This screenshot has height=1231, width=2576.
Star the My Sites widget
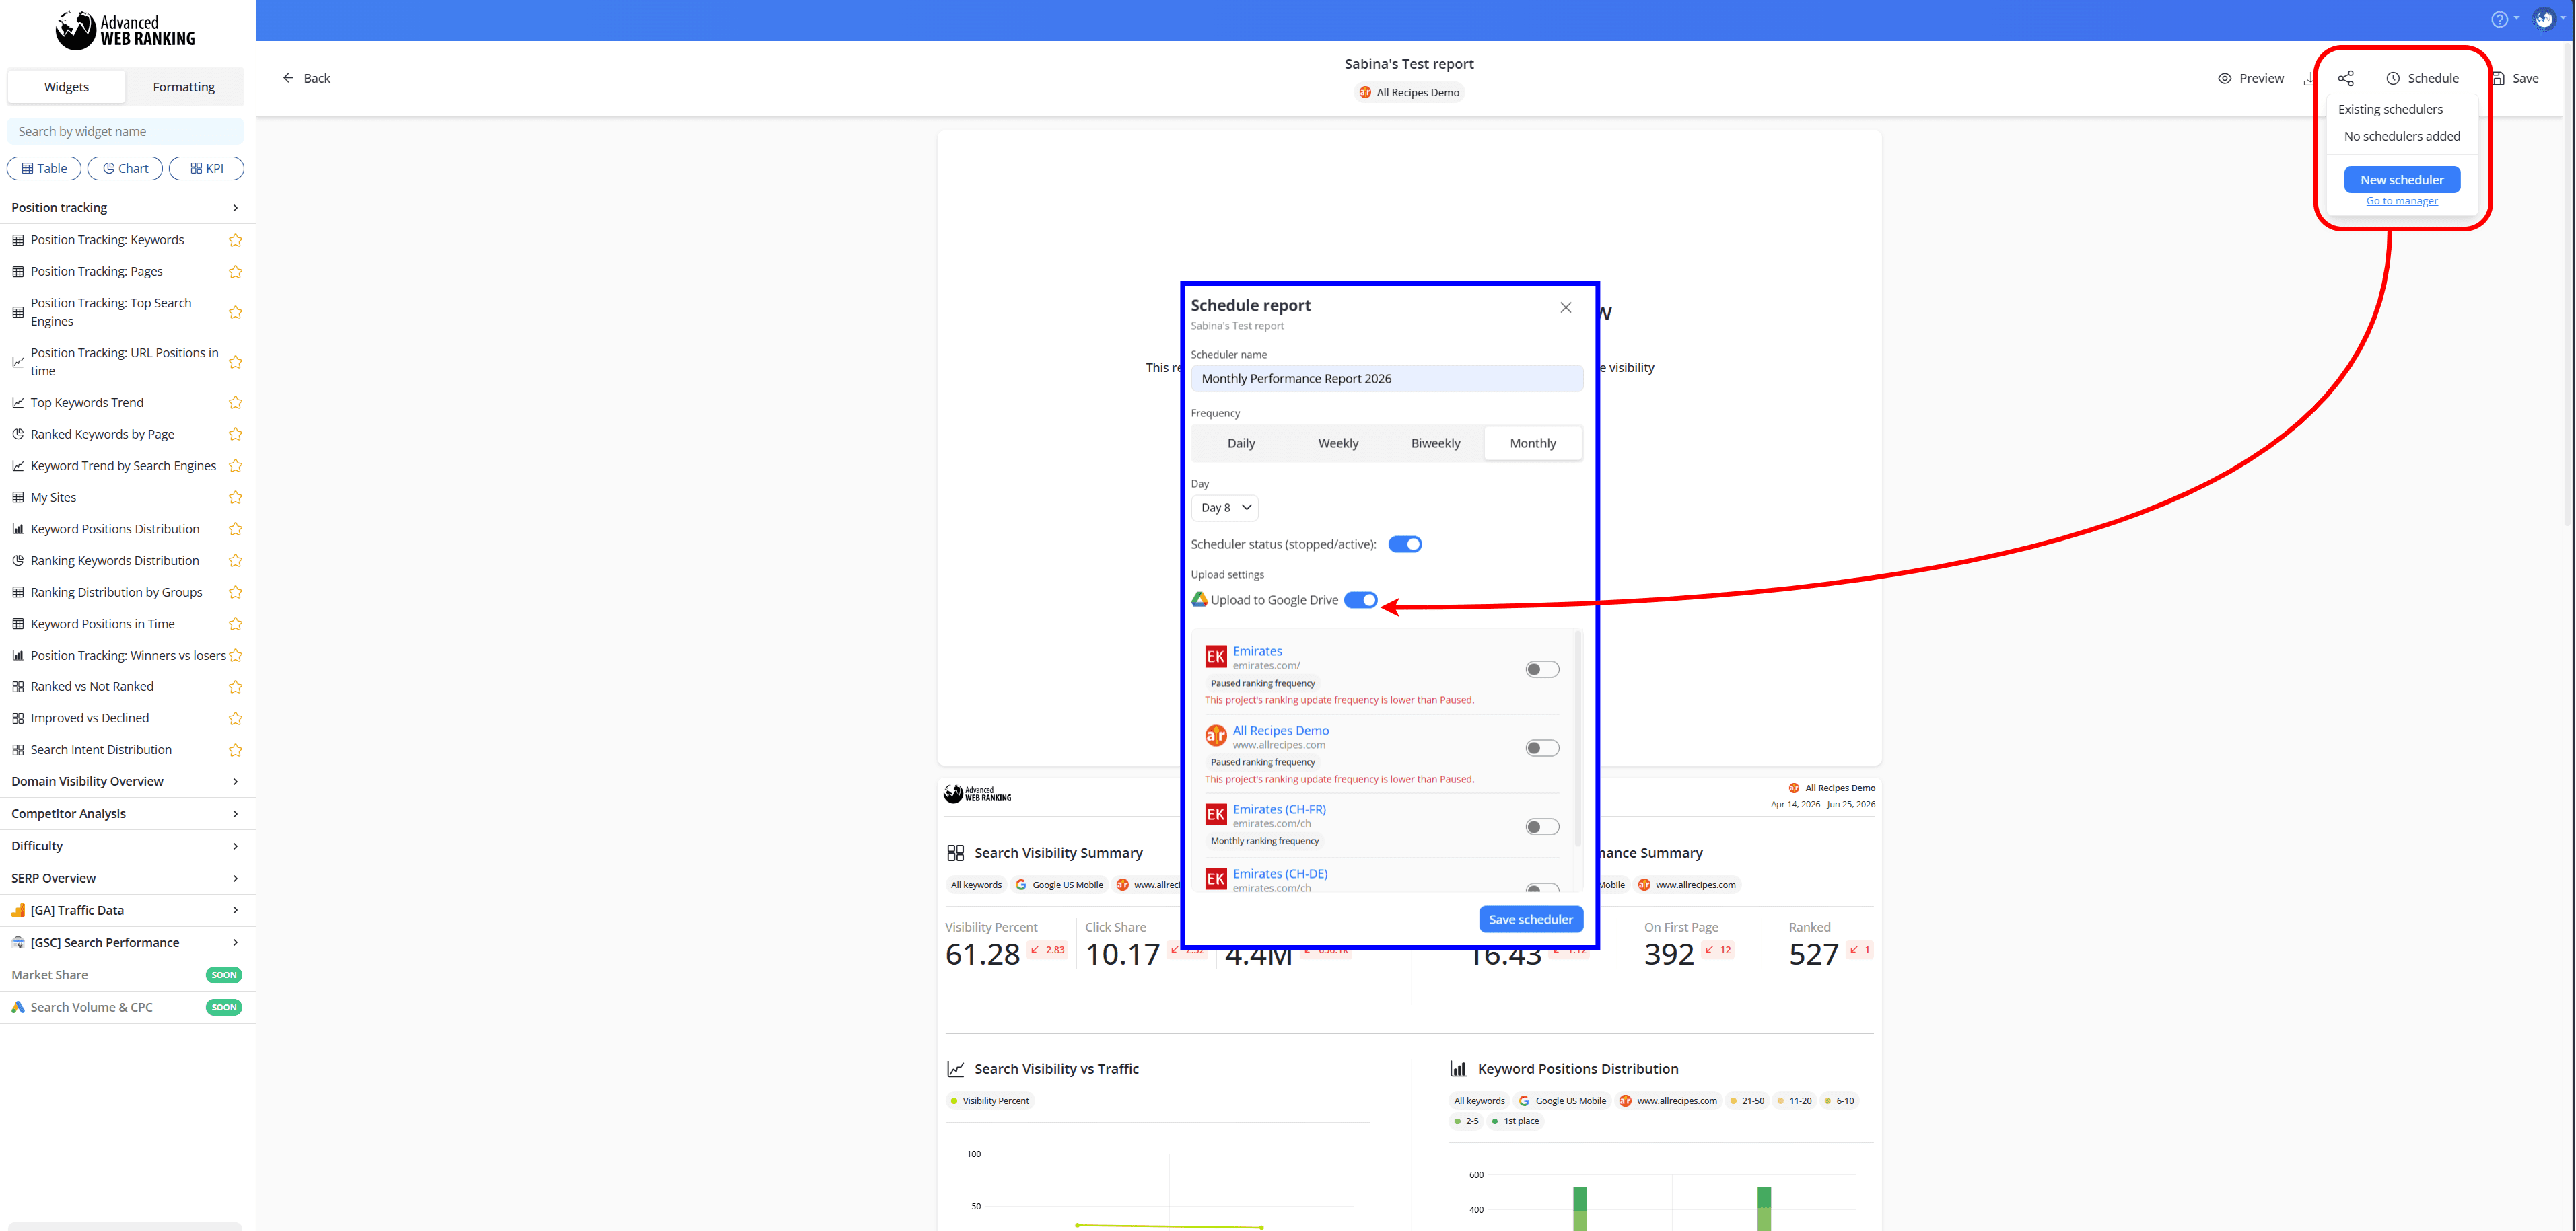click(235, 498)
